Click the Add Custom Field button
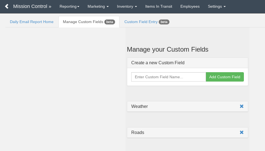Viewport: 265px width, 151px height. coord(225,77)
